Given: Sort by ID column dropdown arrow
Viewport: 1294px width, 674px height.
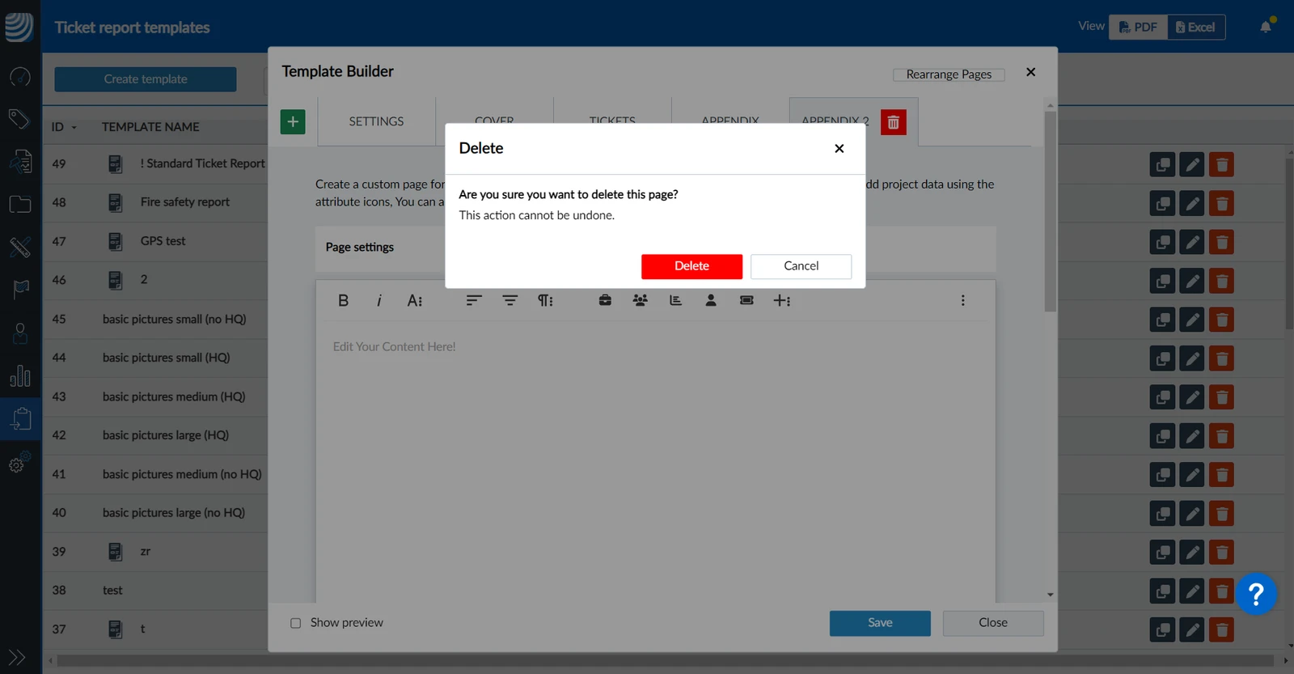Looking at the screenshot, I should (74, 128).
